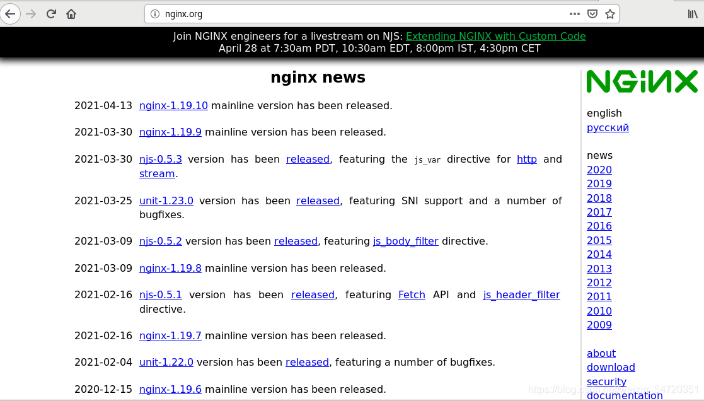View 2016 news archive
This screenshot has width=704, height=401.
coord(599,226)
